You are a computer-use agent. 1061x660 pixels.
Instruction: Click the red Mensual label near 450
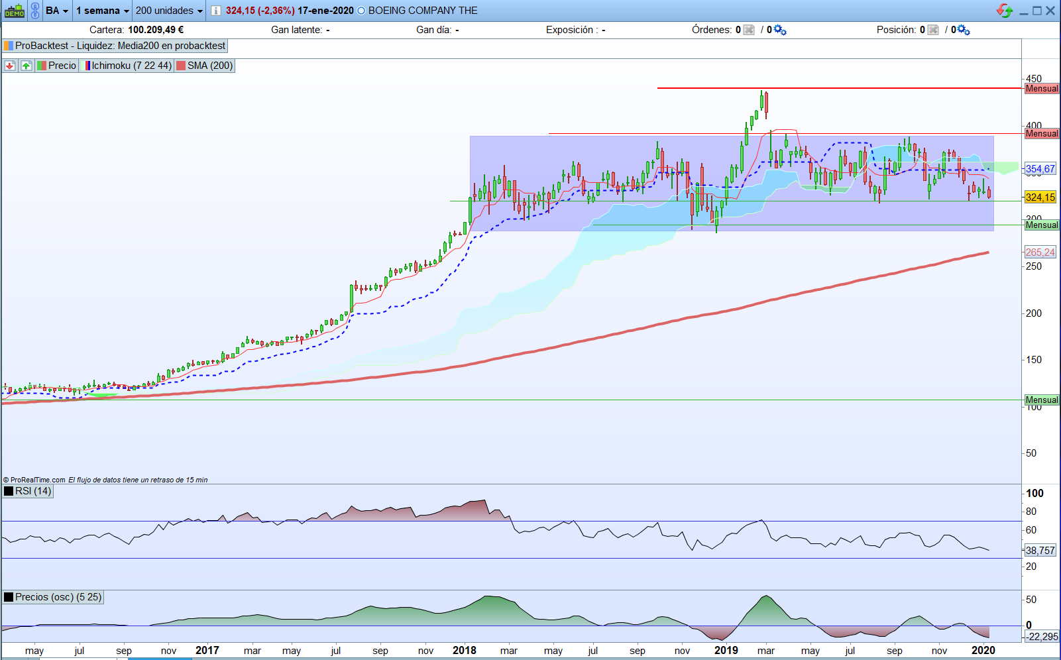click(x=1042, y=89)
